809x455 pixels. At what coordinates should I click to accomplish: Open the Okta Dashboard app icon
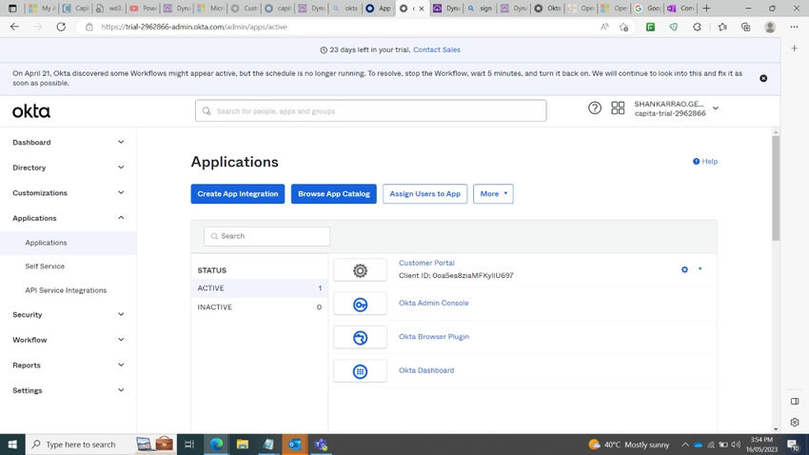coord(360,371)
